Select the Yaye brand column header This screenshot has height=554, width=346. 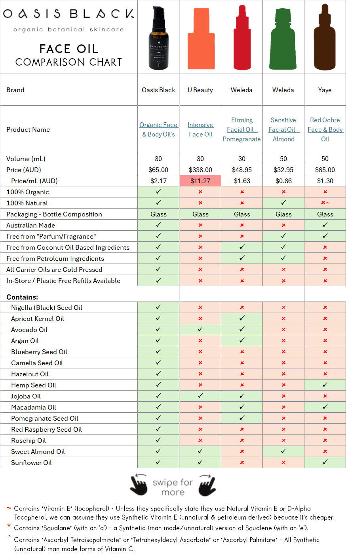point(325,90)
